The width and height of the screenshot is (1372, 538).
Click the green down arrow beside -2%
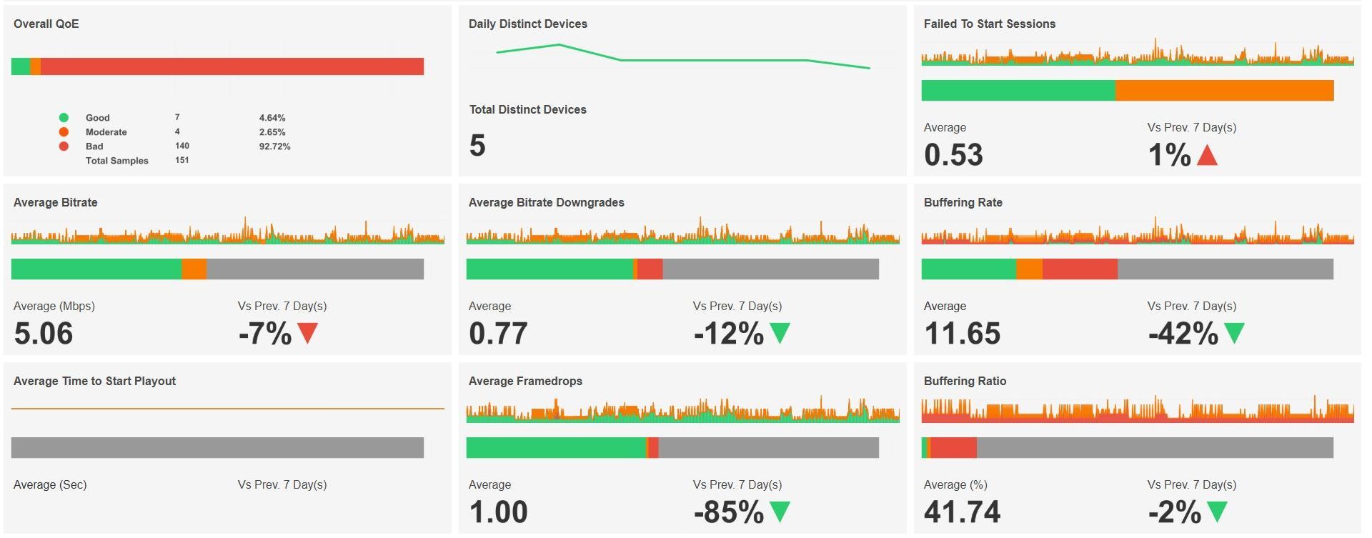click(x=1216, y=512)
